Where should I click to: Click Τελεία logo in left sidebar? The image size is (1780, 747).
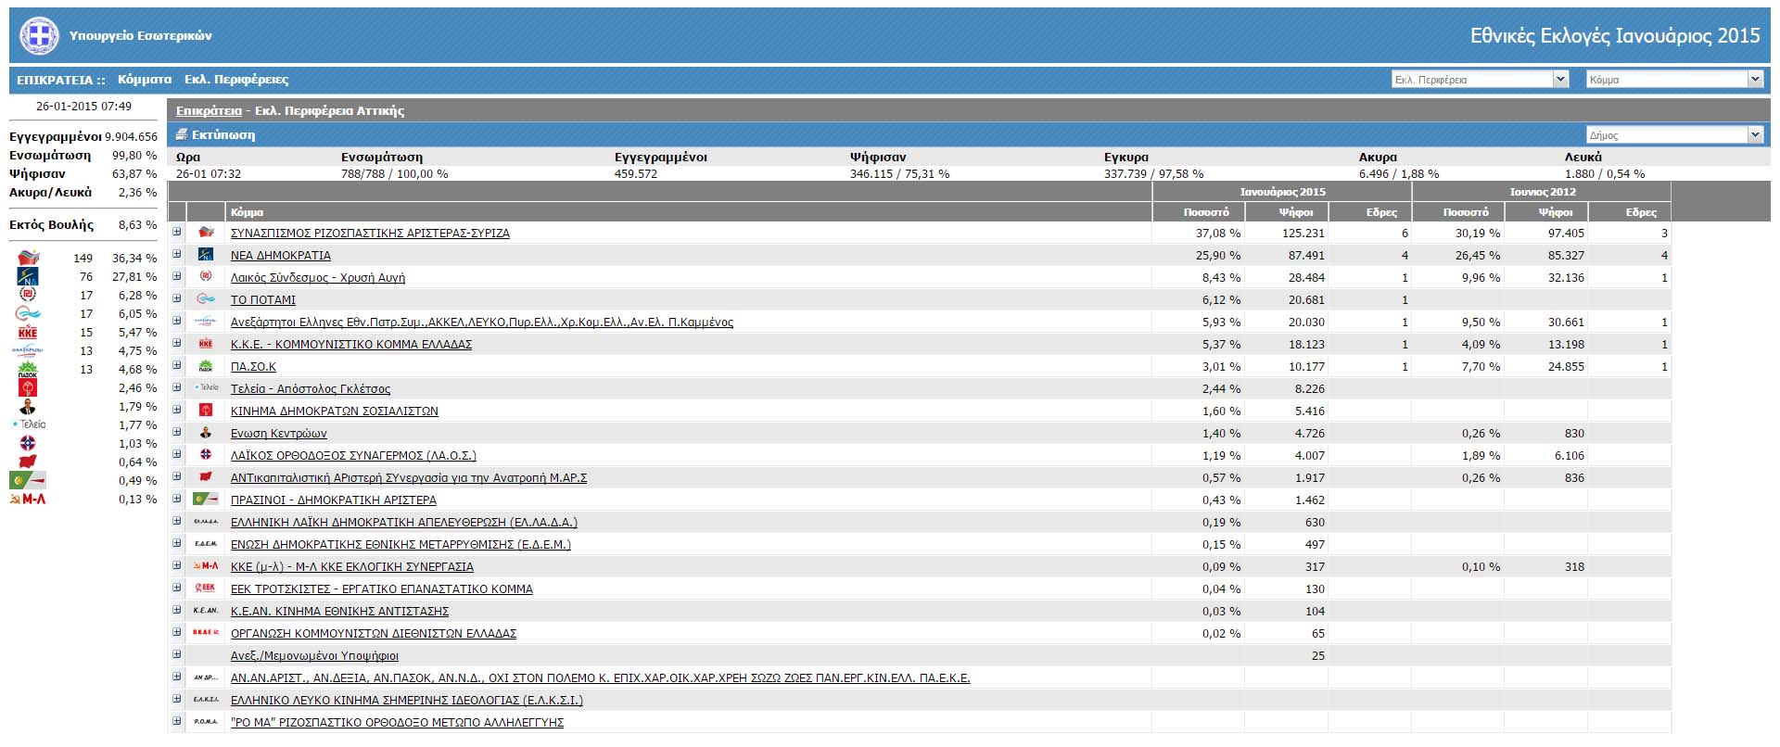29,424
